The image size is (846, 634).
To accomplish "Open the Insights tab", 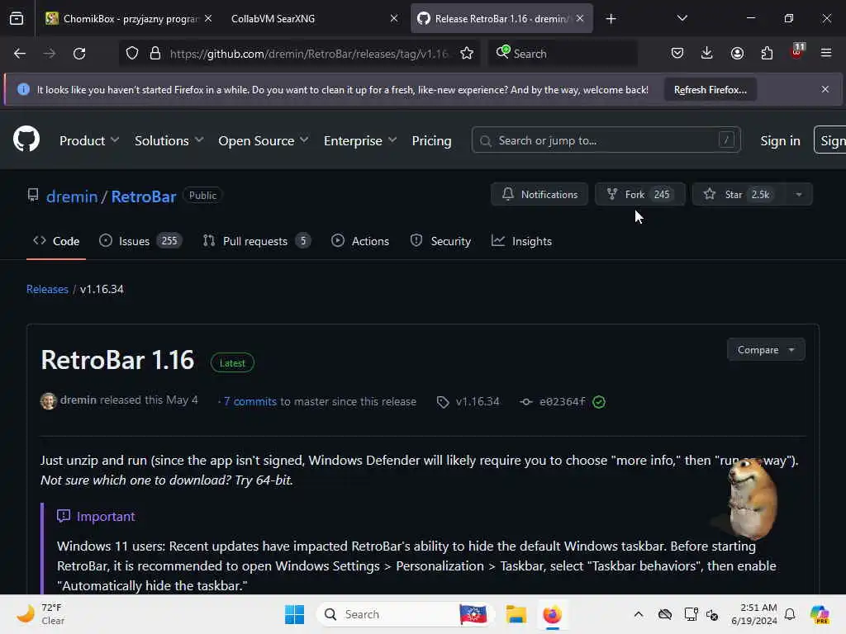I will pyautogui.click(x=521, y=241).
